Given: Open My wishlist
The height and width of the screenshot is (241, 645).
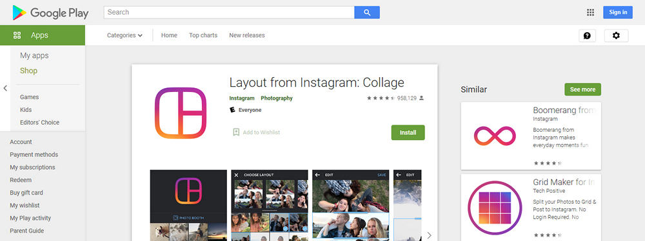Looking at the screenshot, I should pyautogui.click(x=25, y=206).
